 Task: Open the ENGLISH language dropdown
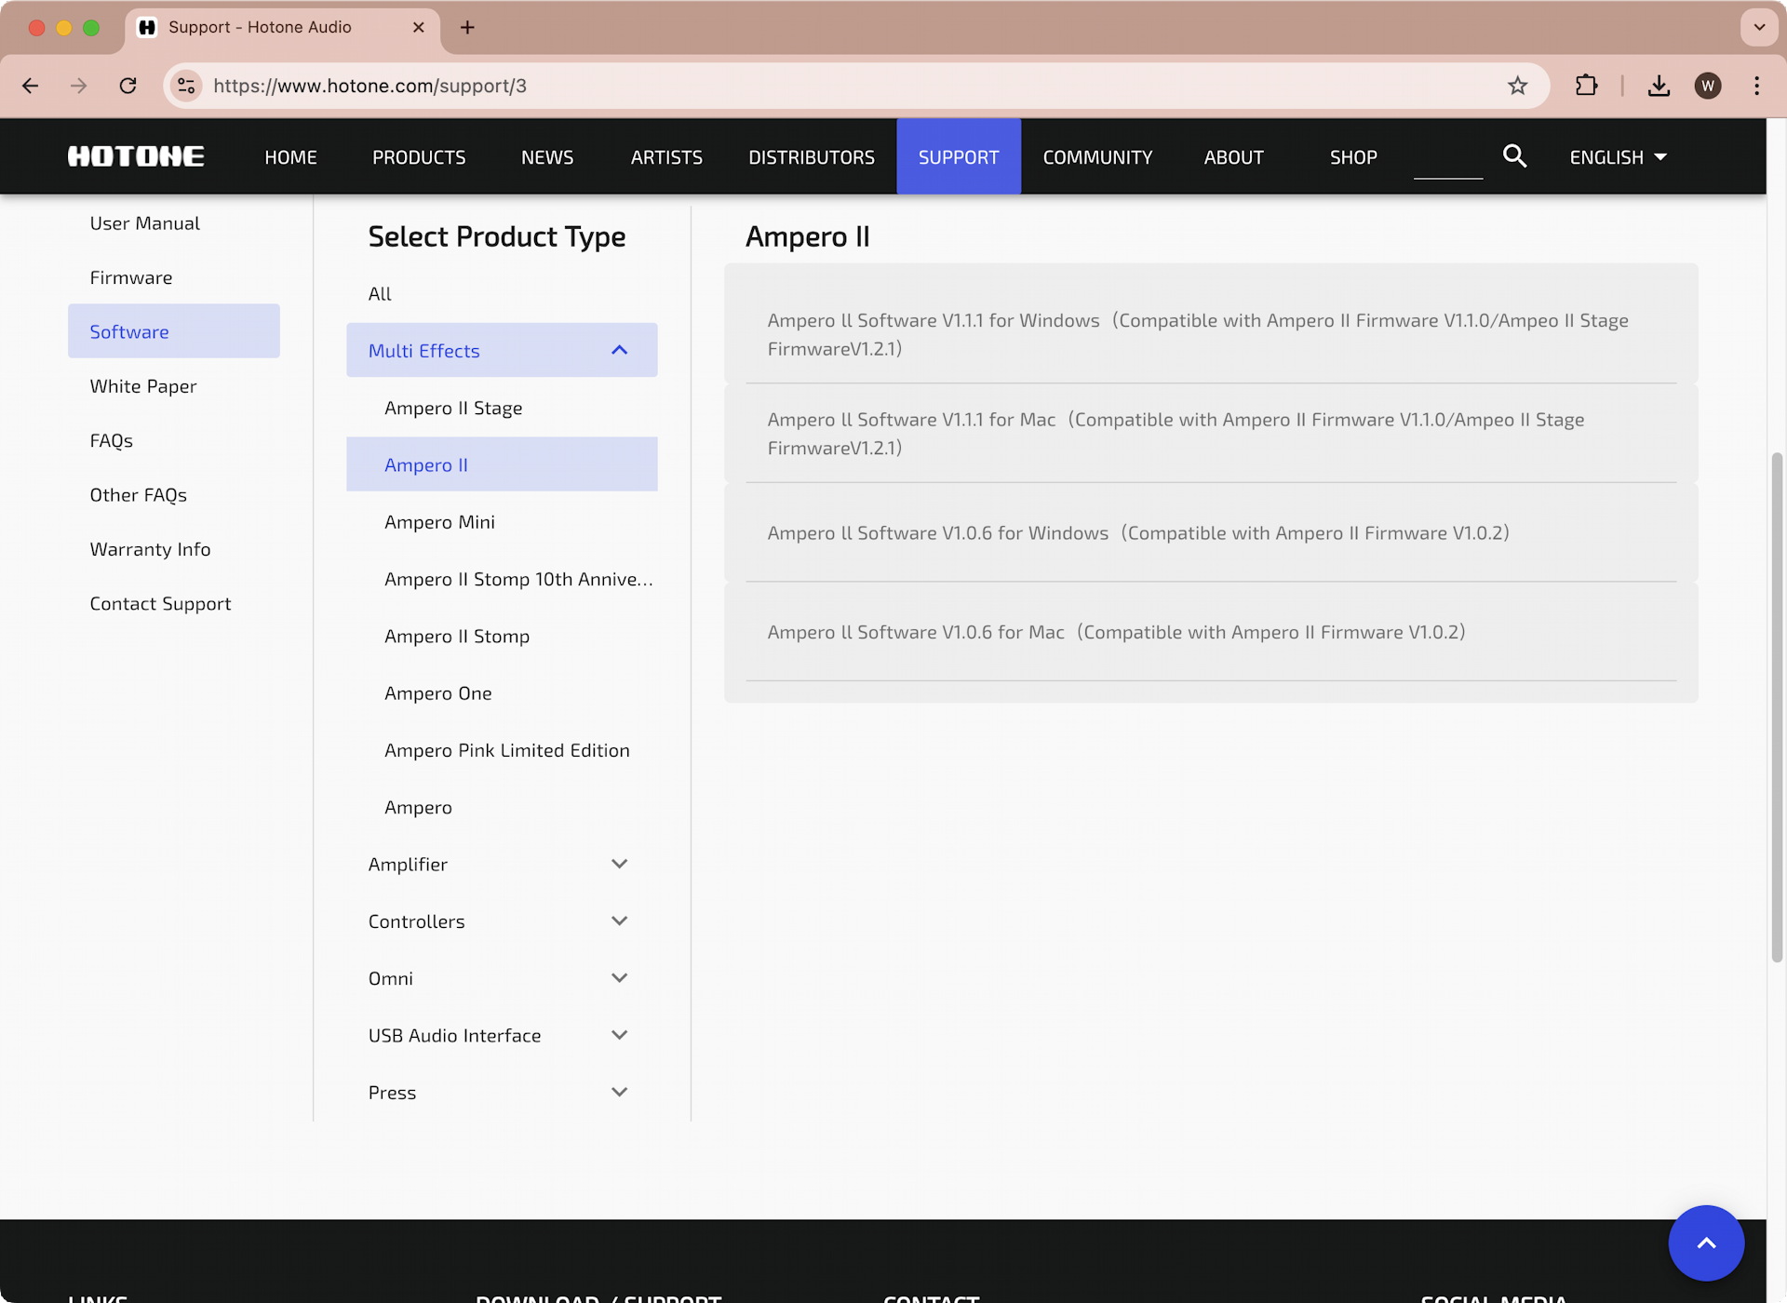pyautogui.click(x=1618, y=157)
